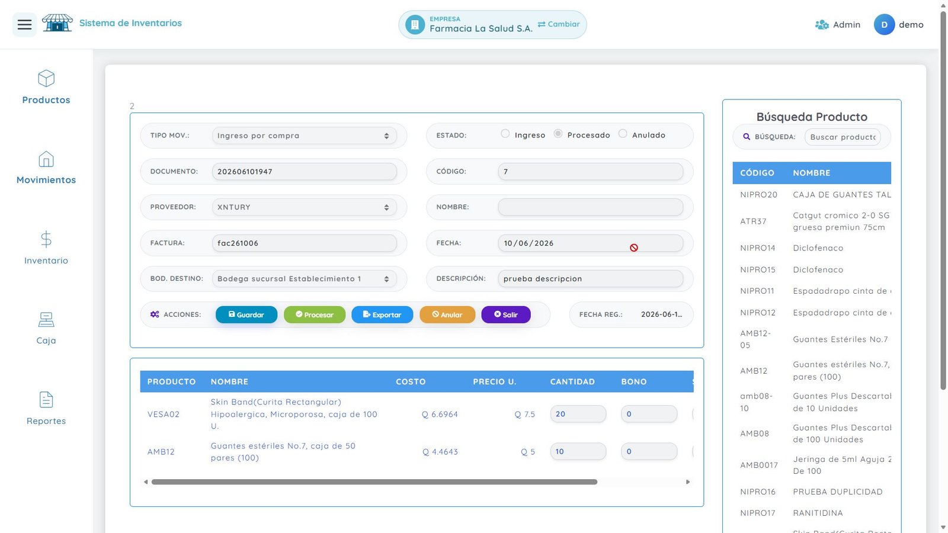Open Reportes in the sidebar

coord(46,409)
